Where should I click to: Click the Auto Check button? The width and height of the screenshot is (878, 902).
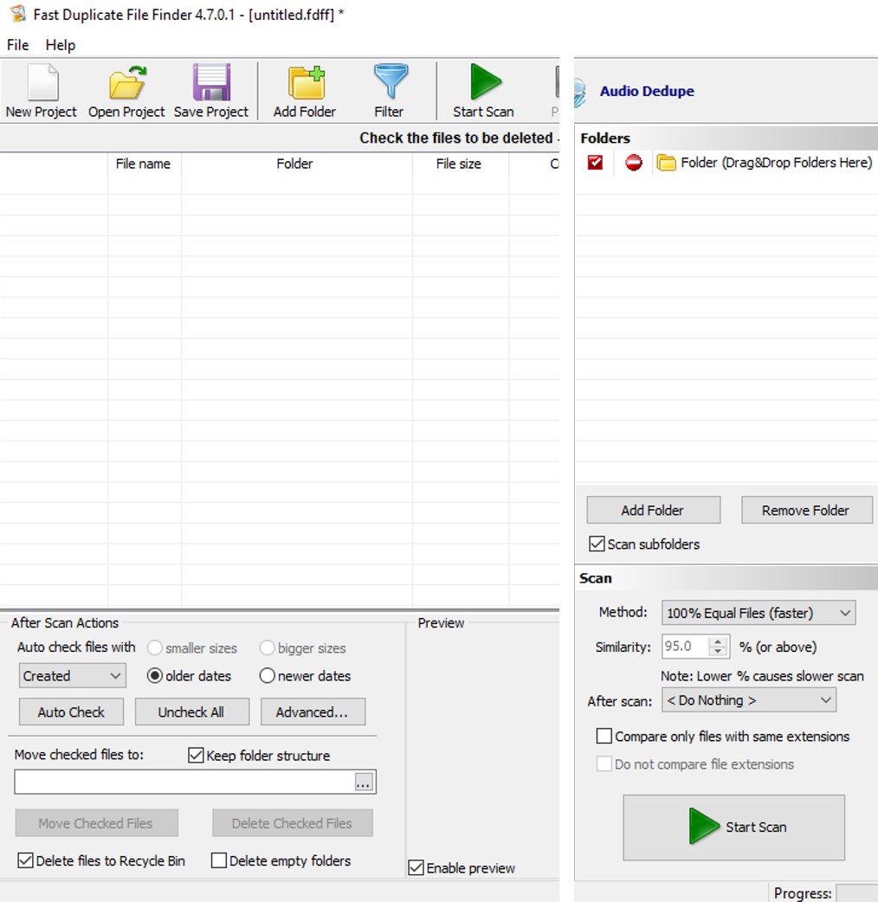coord(71,712)
